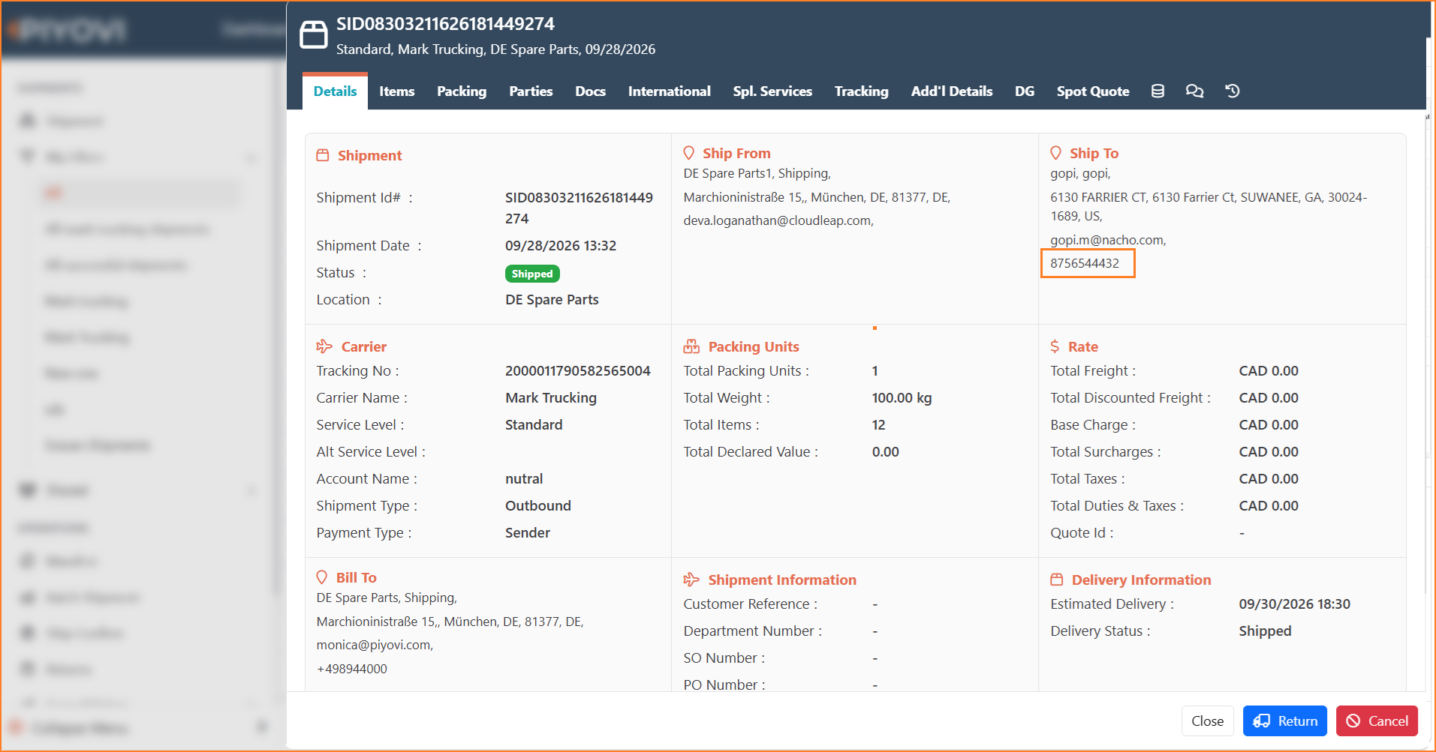
Task: Click the Shipment Information airplane icon
Action: [691, 580]
